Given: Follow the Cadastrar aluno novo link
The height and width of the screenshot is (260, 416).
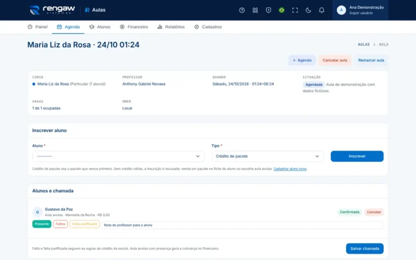Looking at the screenshot, I should click(x=290, y=169).
